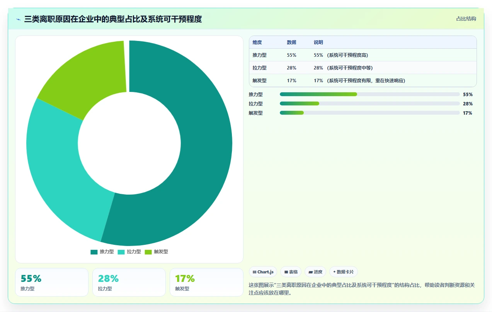Click the 数据 column header
The width and height of the screenshot is (492, 312).
pos(291,42)
